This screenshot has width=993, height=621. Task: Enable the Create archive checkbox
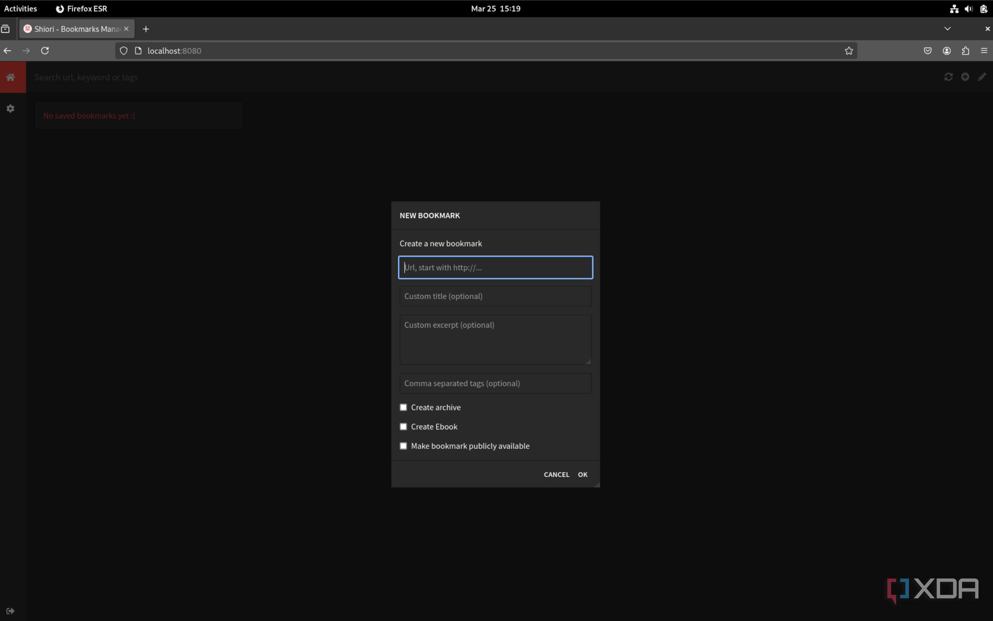(x=403, y=407)
